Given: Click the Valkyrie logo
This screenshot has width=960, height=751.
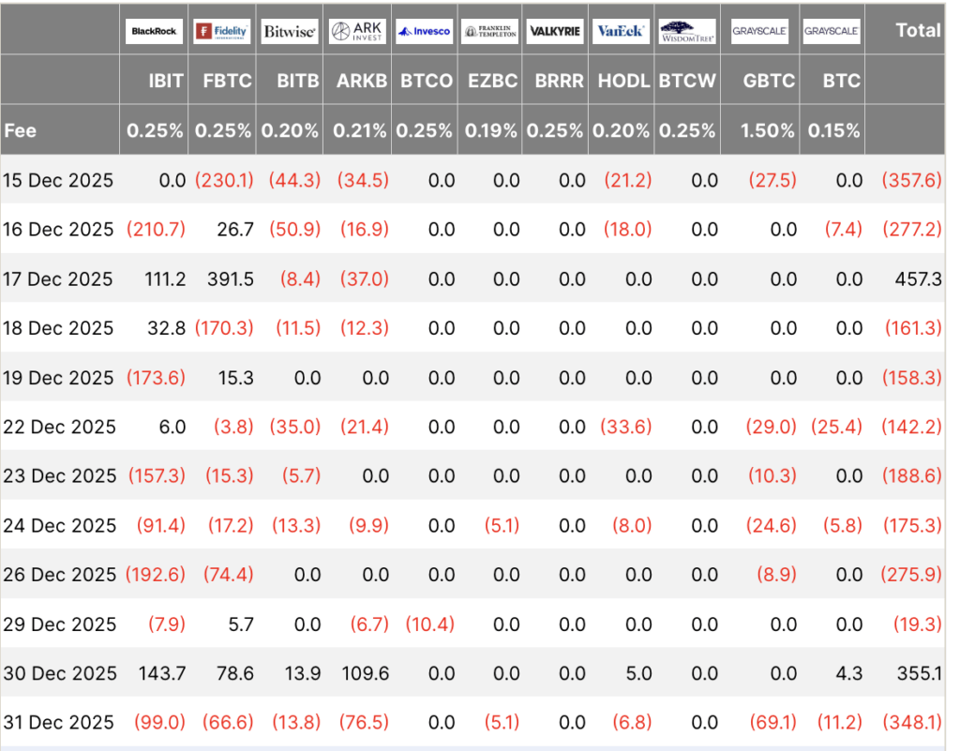Looking at the screenshot, I should [555, 31].
